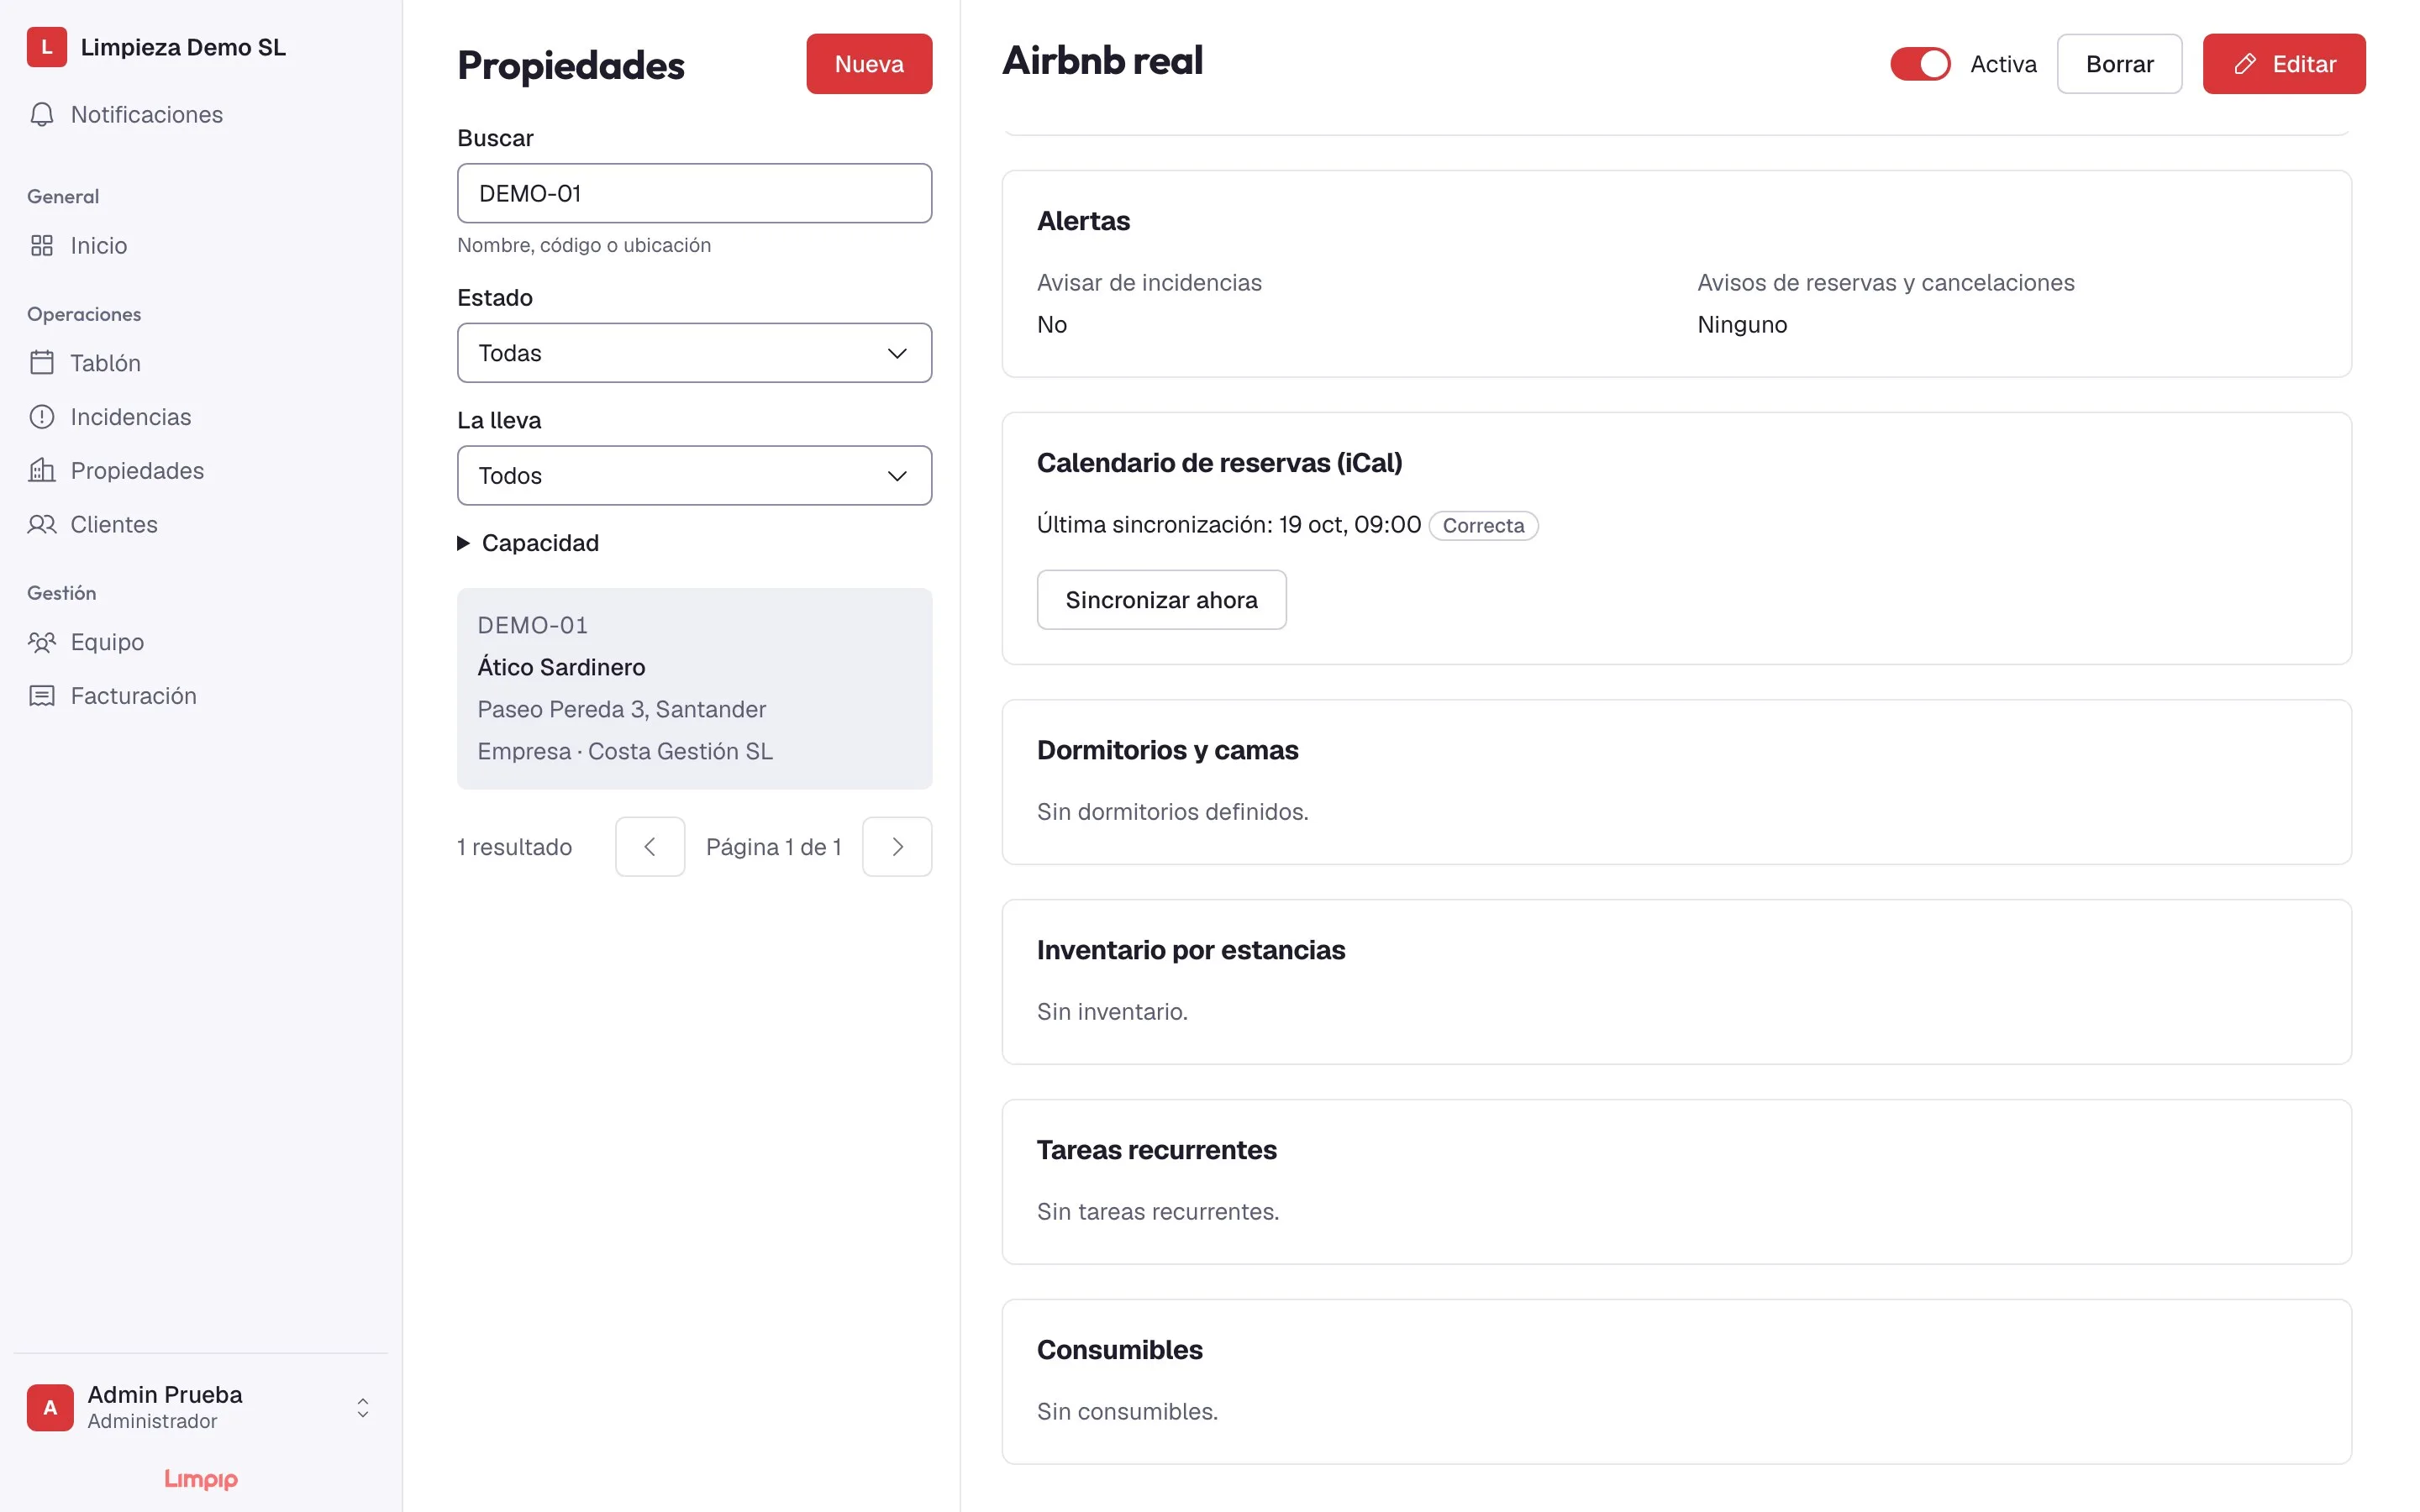Click the Limpip logo at sidebar bottom
Viewport: 2420px width, 1512px height.
[201, 1479]
